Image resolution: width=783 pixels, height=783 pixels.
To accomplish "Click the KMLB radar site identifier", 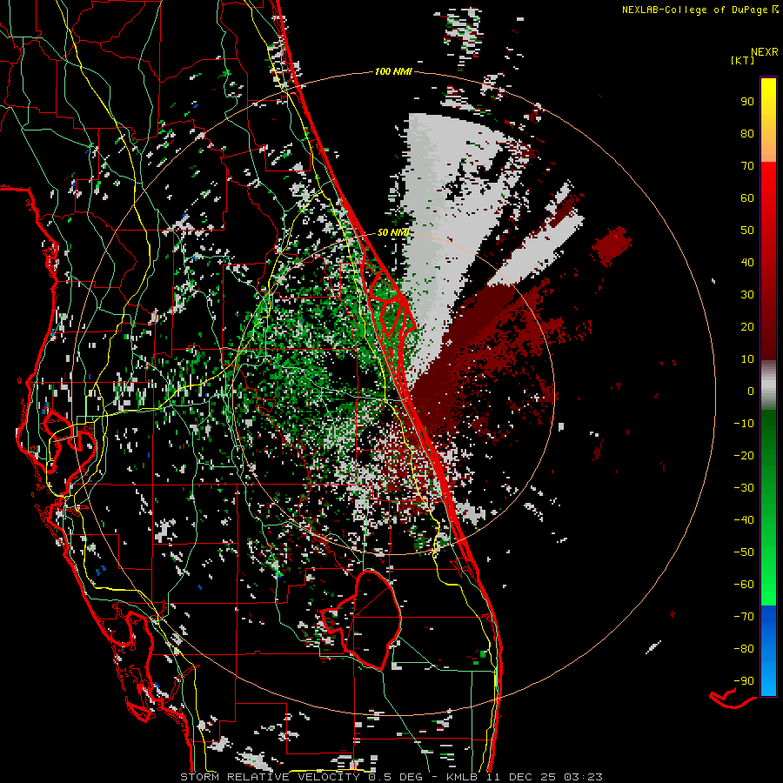I will pyautogui.click(x=461, y=777).
